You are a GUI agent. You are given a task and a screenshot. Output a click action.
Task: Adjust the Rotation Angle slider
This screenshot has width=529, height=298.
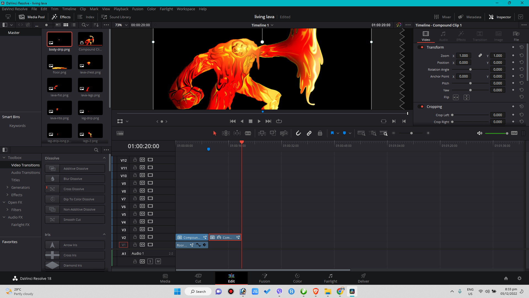point(470,70)
